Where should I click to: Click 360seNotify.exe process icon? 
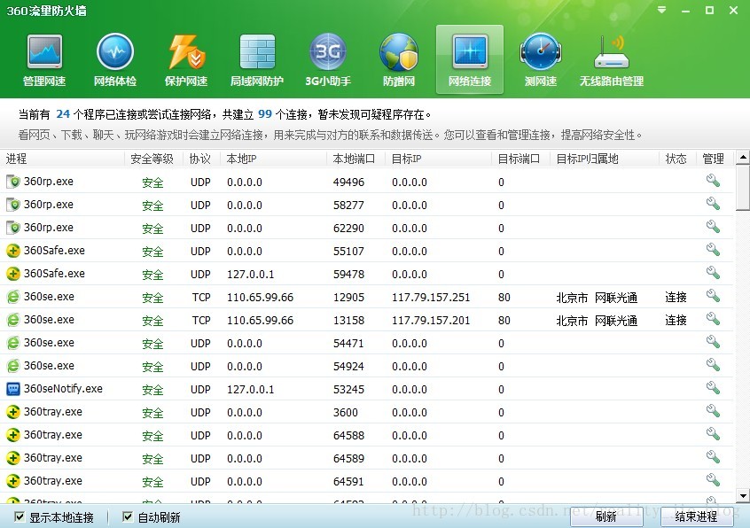tap(13, 389)
